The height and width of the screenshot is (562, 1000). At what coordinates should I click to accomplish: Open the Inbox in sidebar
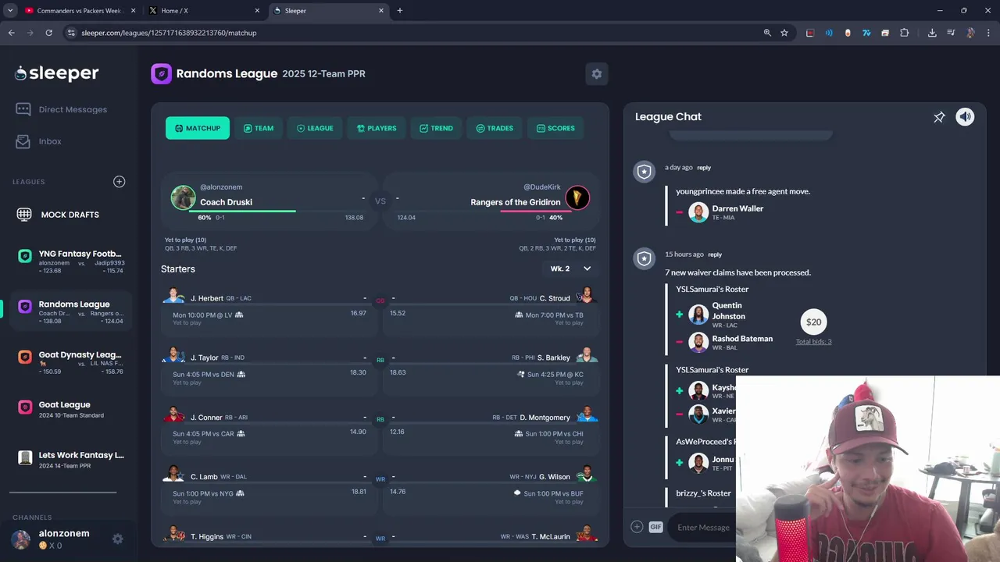39,141
